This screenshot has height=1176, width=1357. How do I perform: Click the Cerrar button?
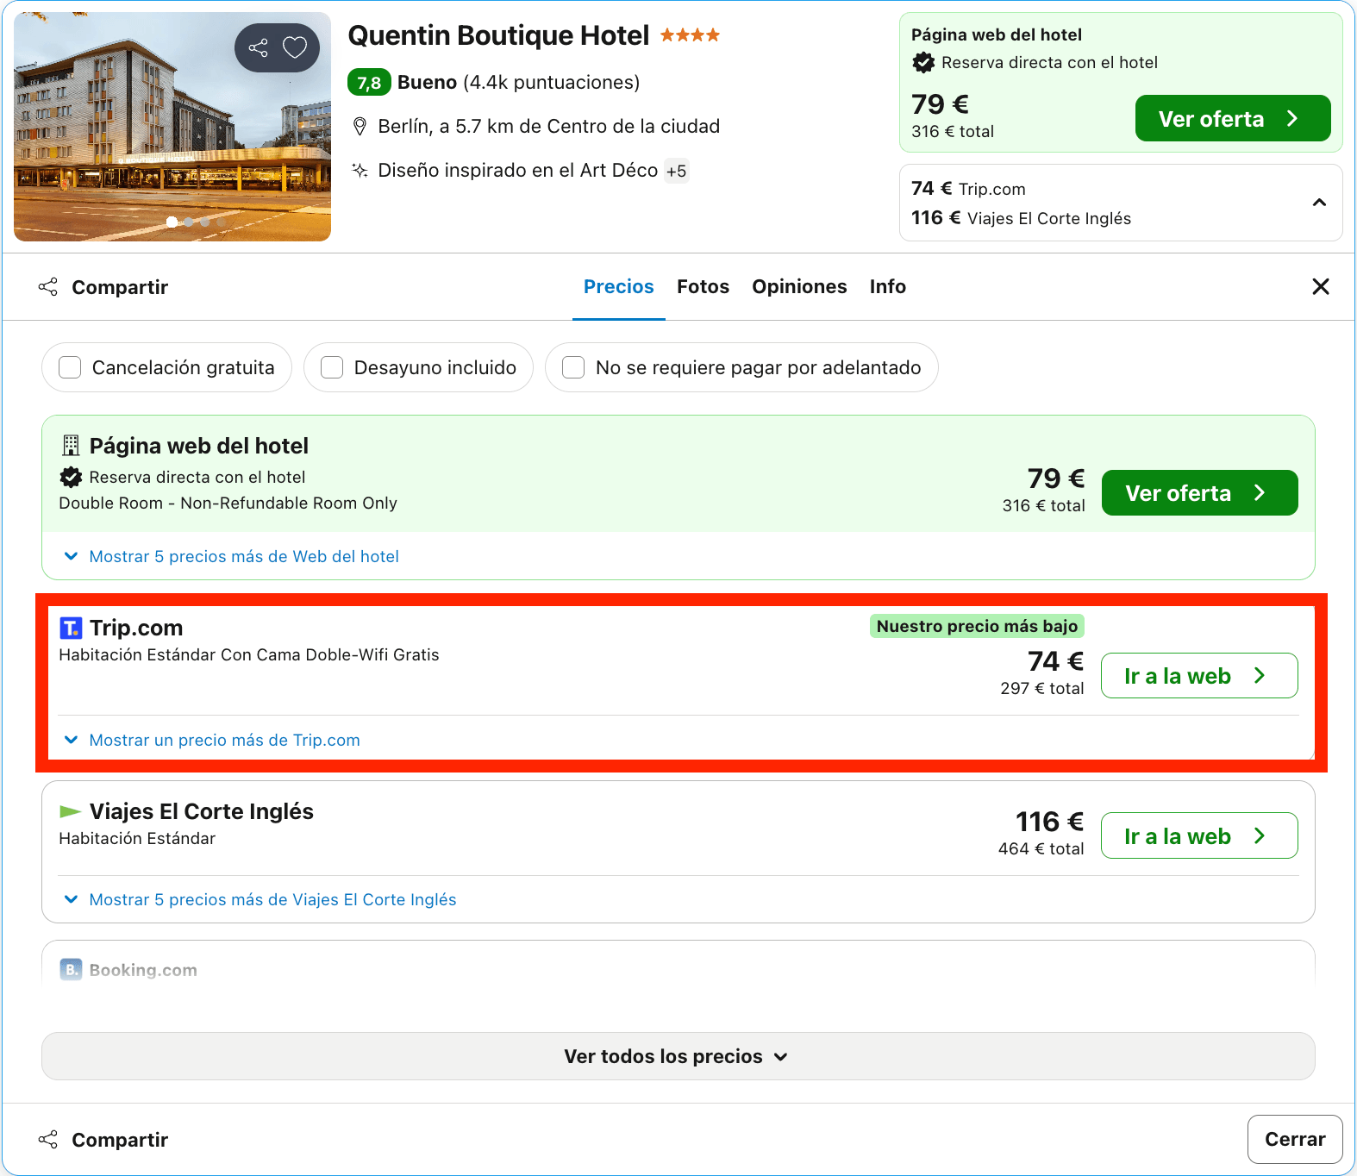[x=1295, y=1139]
